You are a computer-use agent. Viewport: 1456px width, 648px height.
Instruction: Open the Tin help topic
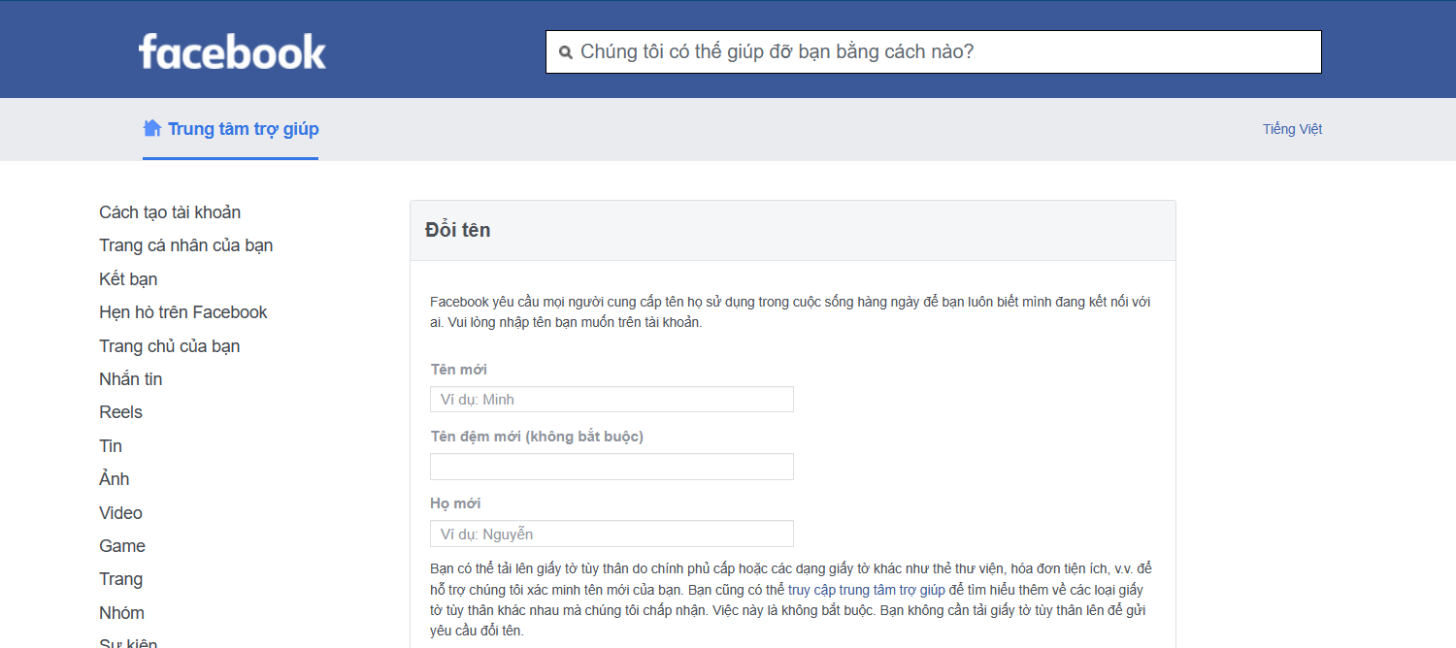click(x=111, y=446)
